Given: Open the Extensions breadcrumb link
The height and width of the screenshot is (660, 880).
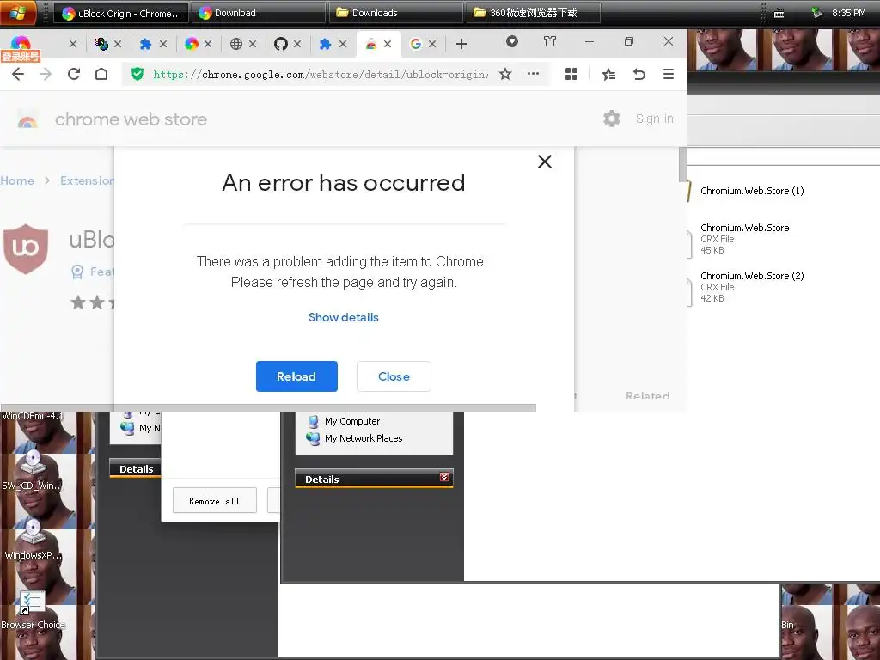Looking at the screenshot, I should pyautogui.click(x=87, y=180).
